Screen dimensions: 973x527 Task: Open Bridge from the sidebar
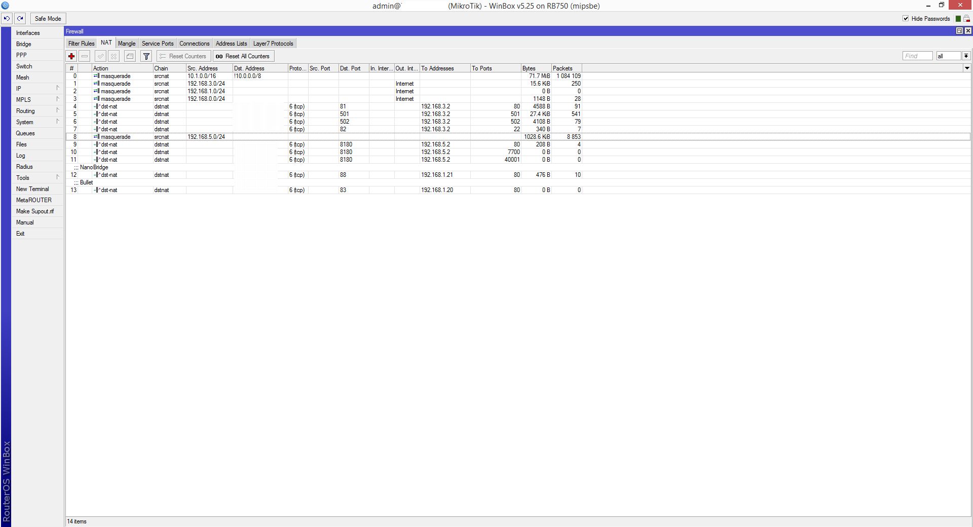(x=38, y=44)
